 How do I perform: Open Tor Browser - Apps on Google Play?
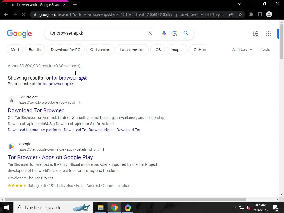50,158
